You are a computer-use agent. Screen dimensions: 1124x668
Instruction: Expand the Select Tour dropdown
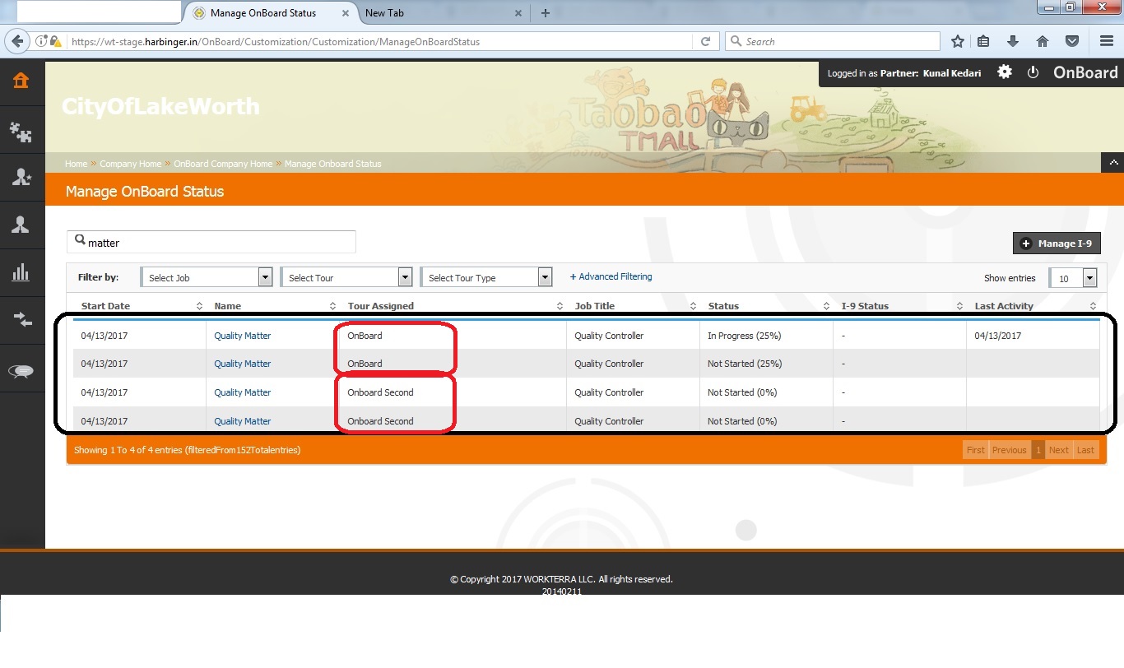pyautogui.click(x=346, y=277)
